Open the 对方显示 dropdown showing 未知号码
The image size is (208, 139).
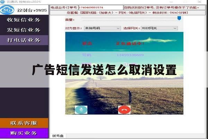click(x=102, y=28)
